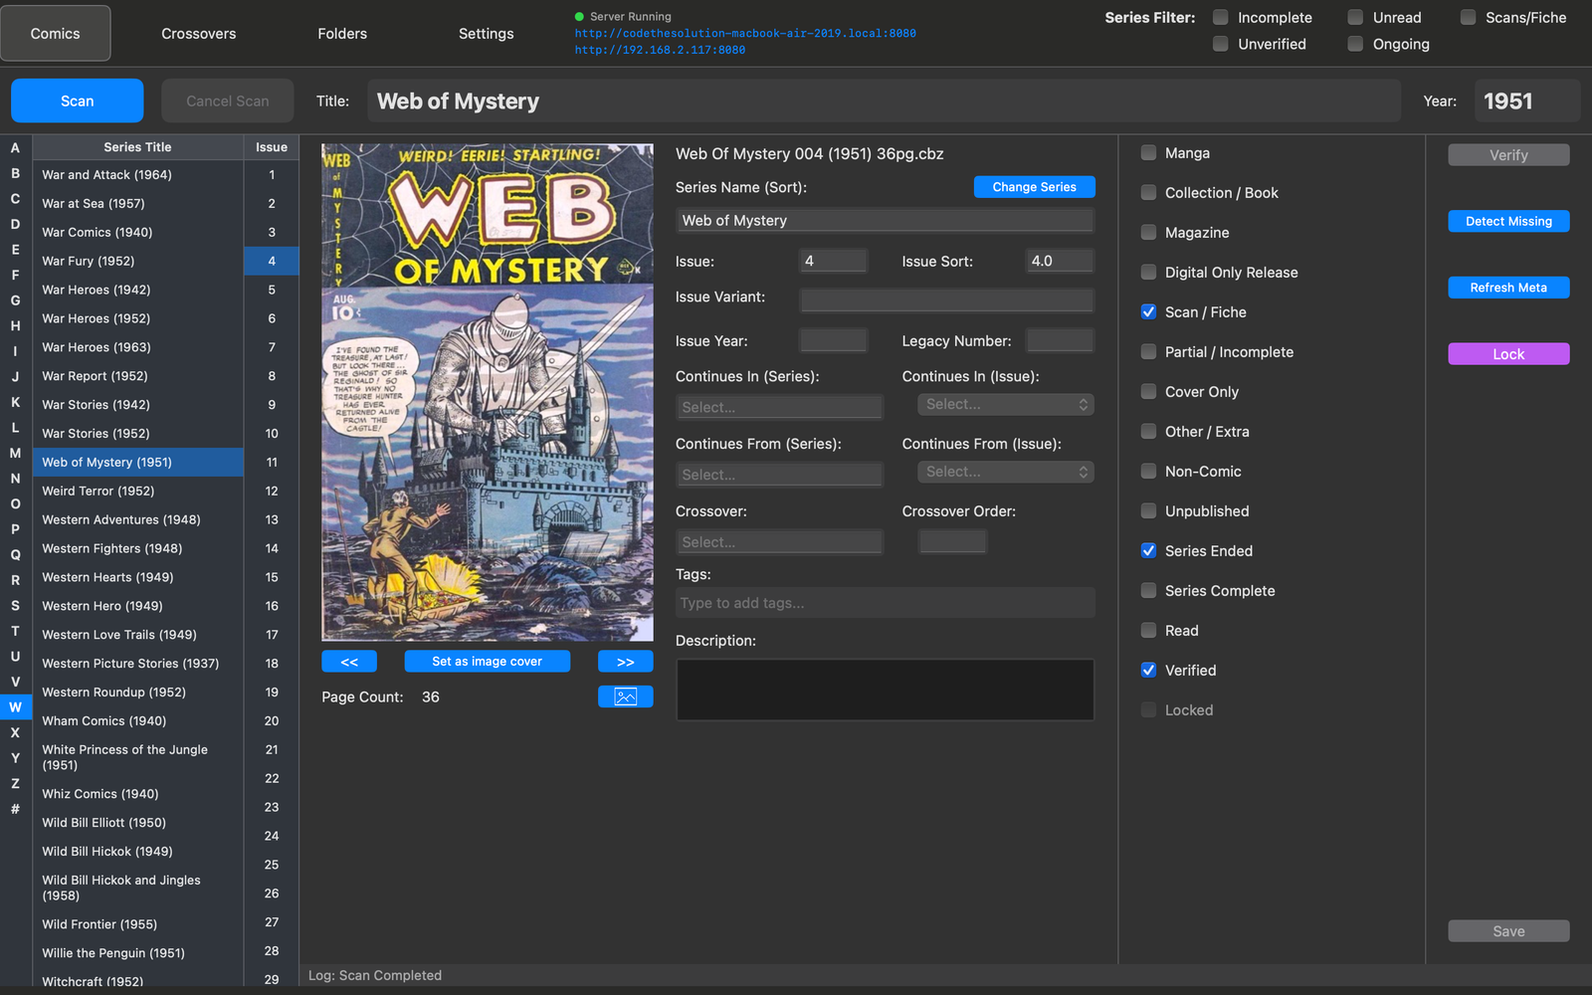Switch to the Comics tab
This screenshot has width=1592, height=995.
tap(56, 34)
